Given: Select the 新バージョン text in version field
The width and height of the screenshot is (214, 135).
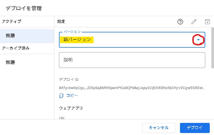Looking at the screenshot, I should (x=77, y=40).
